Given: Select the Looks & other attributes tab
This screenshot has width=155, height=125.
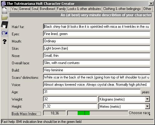Looking at the screenshot, I should [x=84, y=9].
